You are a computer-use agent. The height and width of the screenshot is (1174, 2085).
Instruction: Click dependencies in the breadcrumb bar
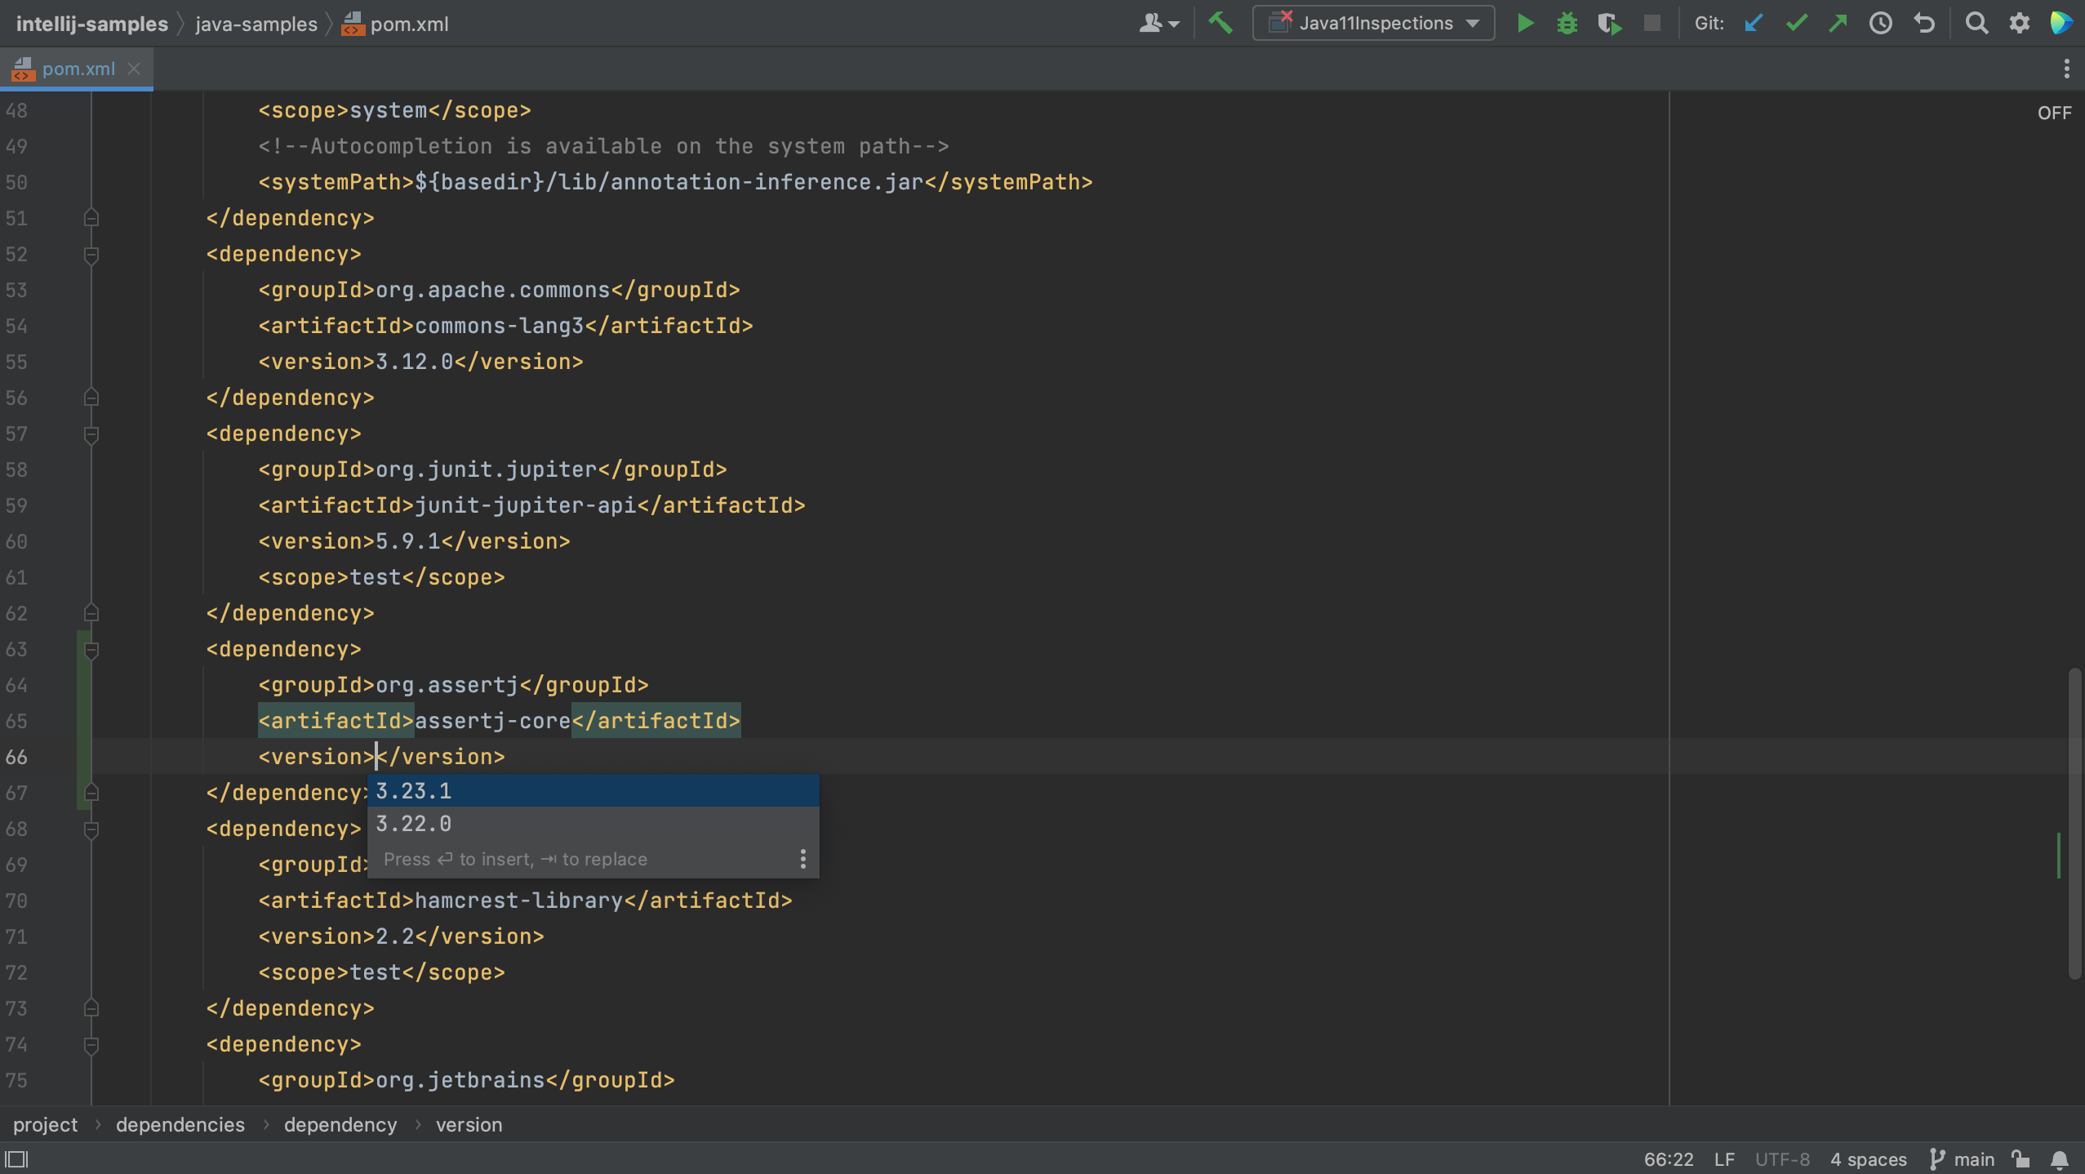click(180, 1124)
